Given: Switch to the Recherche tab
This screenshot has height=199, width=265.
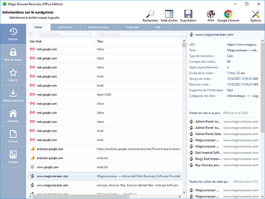Looking at the screenshot, I should [65, 27].
